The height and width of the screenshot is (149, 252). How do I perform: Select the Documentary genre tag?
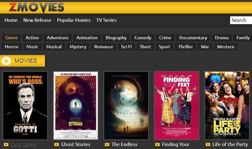click(193, 38)
